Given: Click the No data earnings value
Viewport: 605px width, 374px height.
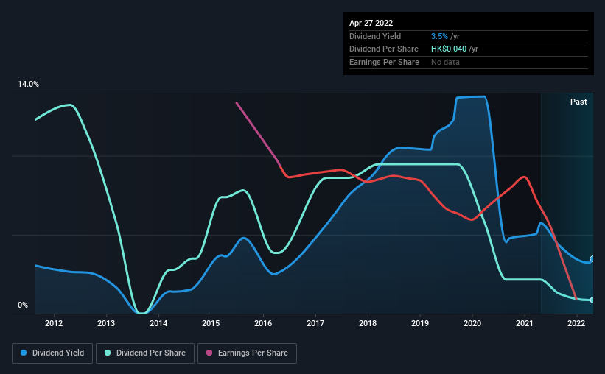Looking at the screenshot, I should click(445, 62).
